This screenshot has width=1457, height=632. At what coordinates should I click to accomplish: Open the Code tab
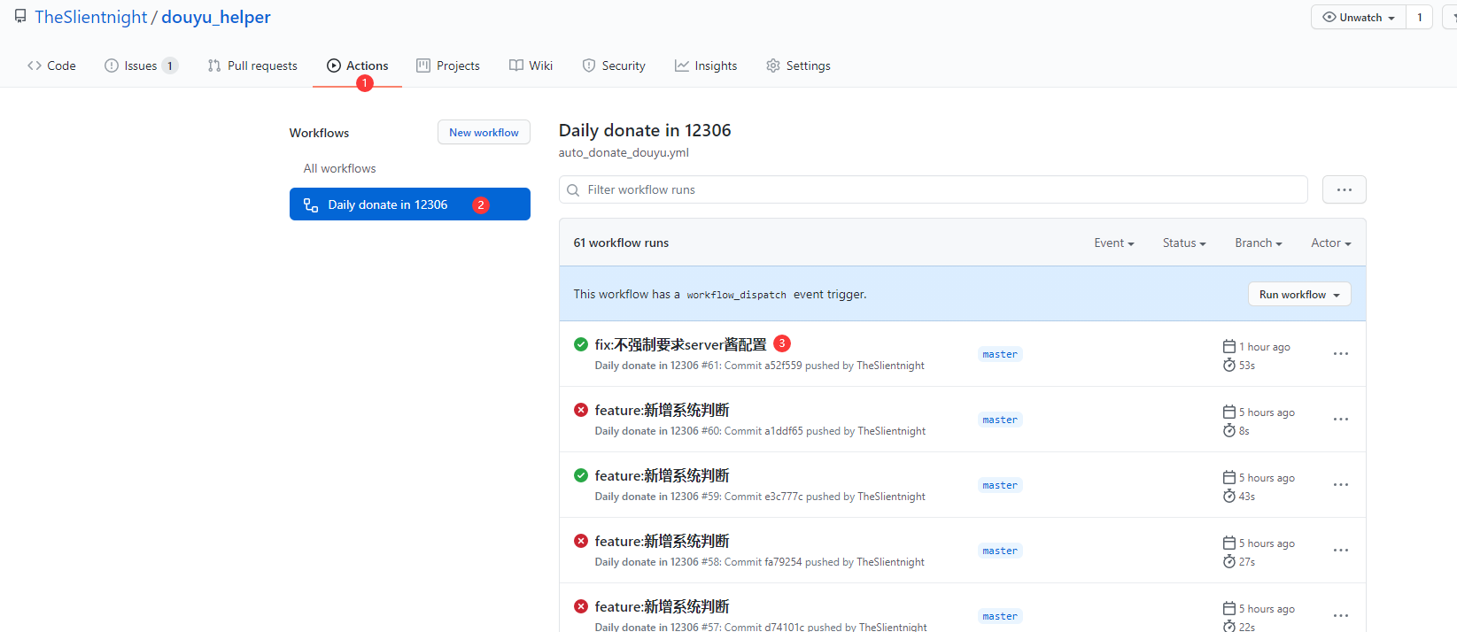point(51,66)
